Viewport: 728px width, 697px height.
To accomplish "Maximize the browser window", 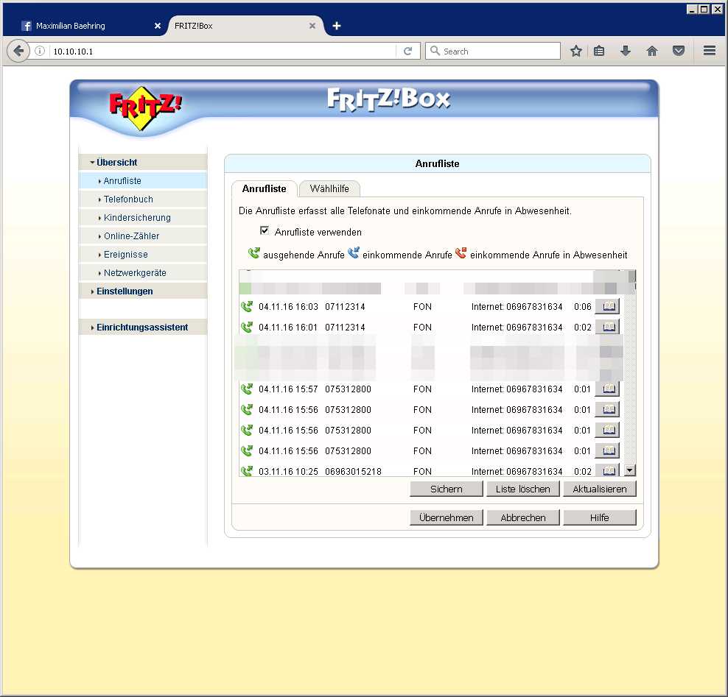I will (704, 9).
